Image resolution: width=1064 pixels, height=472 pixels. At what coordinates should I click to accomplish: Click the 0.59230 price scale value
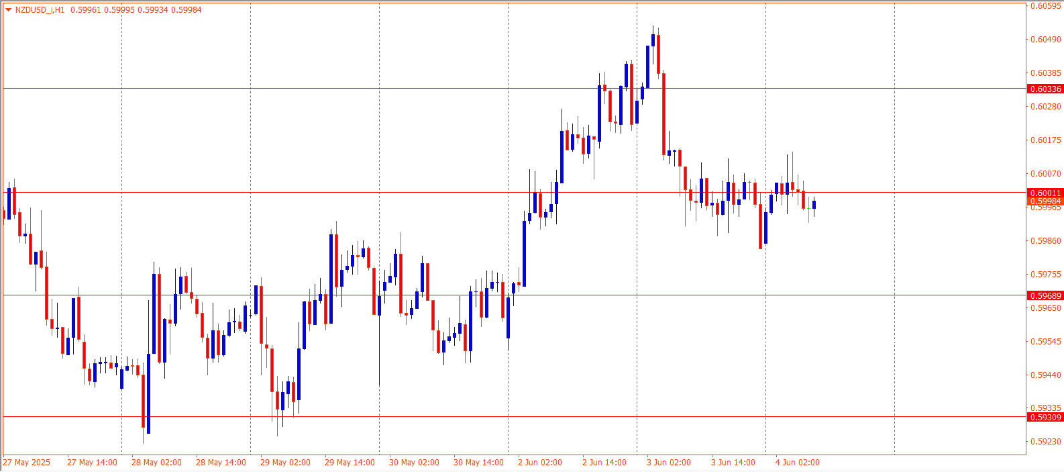pos(1045,442)
